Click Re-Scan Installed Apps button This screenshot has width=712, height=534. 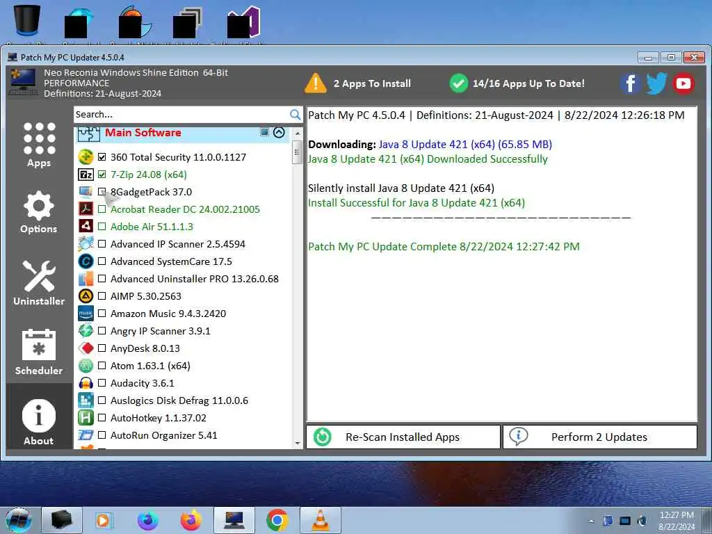[403, 437]
